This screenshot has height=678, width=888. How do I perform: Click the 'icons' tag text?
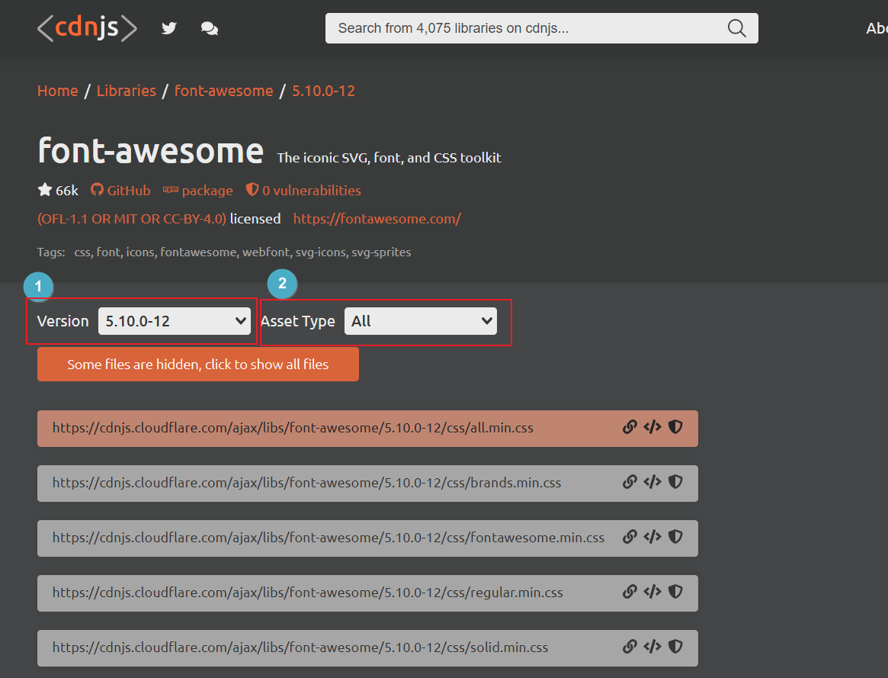[x=140, y=252]
